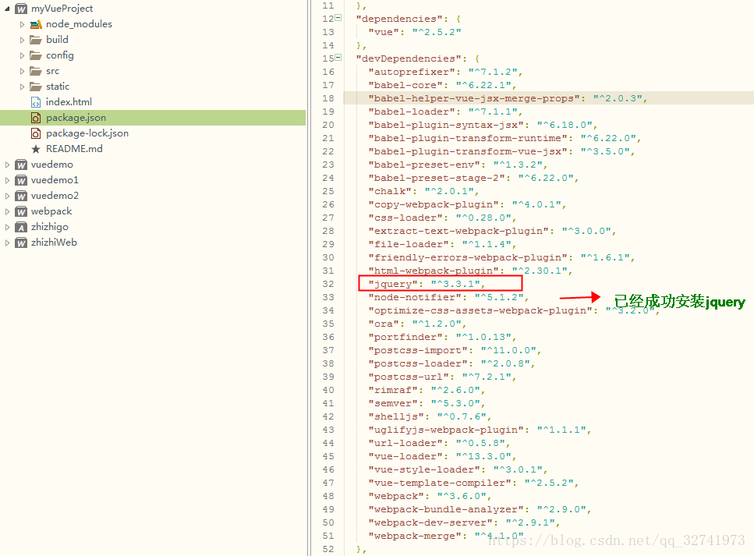The height and width of the screenshot is (556, 754).
Task: Click the "babel-core" entry text
Action: coord(405,85)
